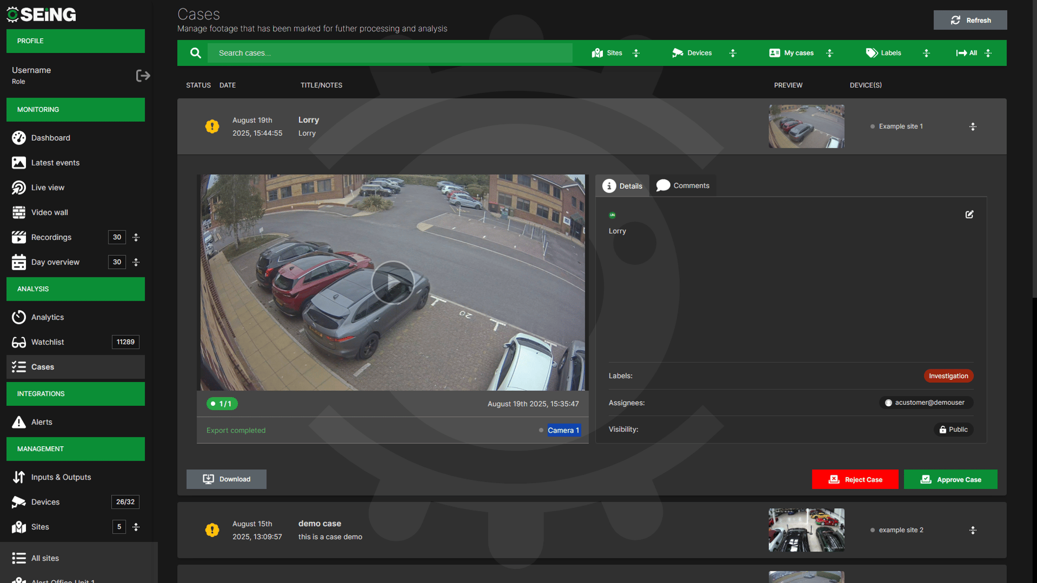Image resolution: width=1037 pixels, height=583 pixels.
Task: Open the Analytics panel icon
Action: click(x=19, y=317)
